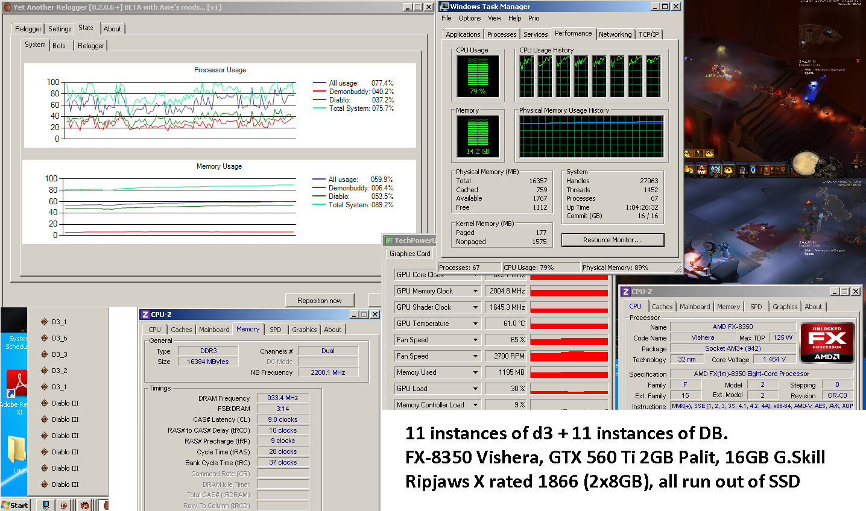The height and width of the screenshot is (511, 866).
Task: Click the CAS# Latency value 9.0 clocks
Action: [x=283, y=419]
